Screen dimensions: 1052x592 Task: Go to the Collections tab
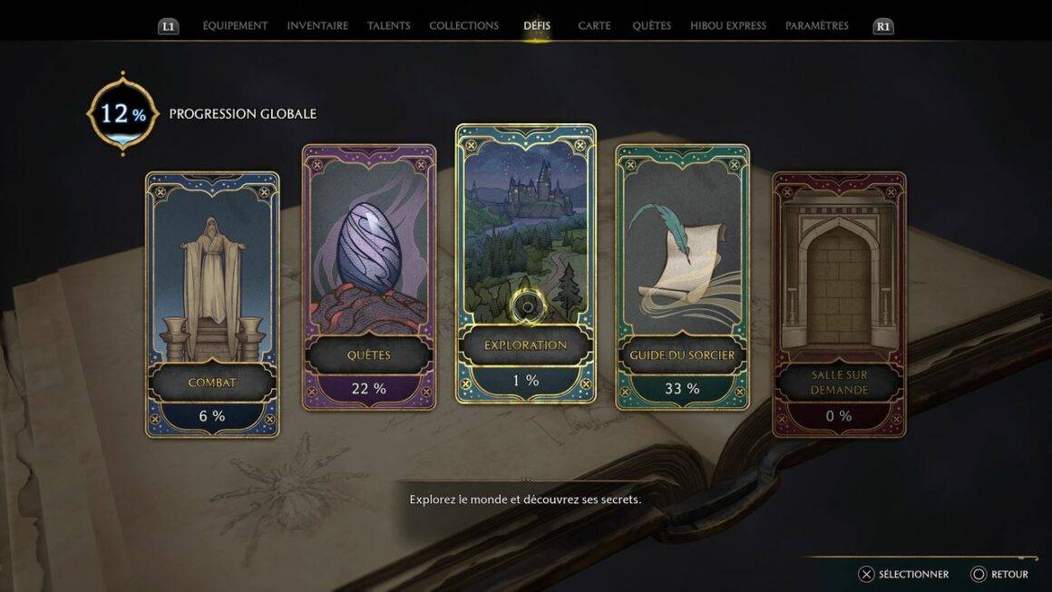tap(463, 25)
